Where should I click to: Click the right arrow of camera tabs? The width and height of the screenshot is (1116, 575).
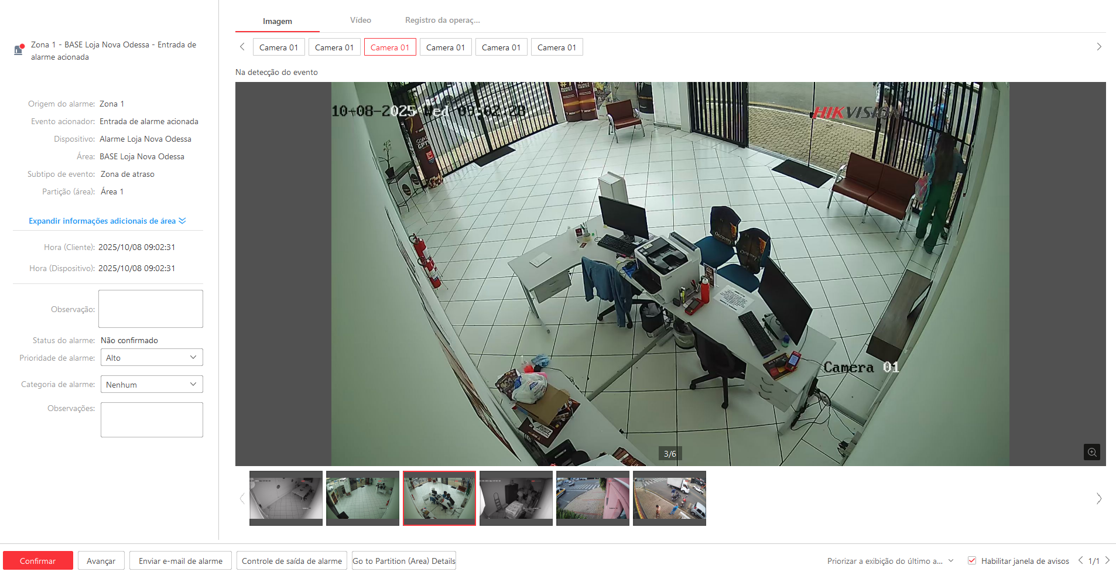pos(1098,47)
